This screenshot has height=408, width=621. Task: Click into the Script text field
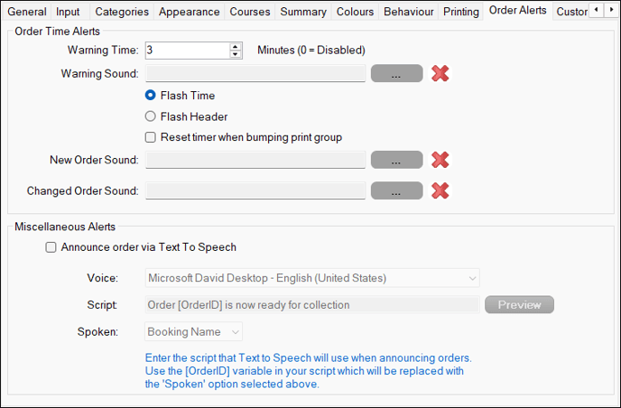tap(312, 304)
